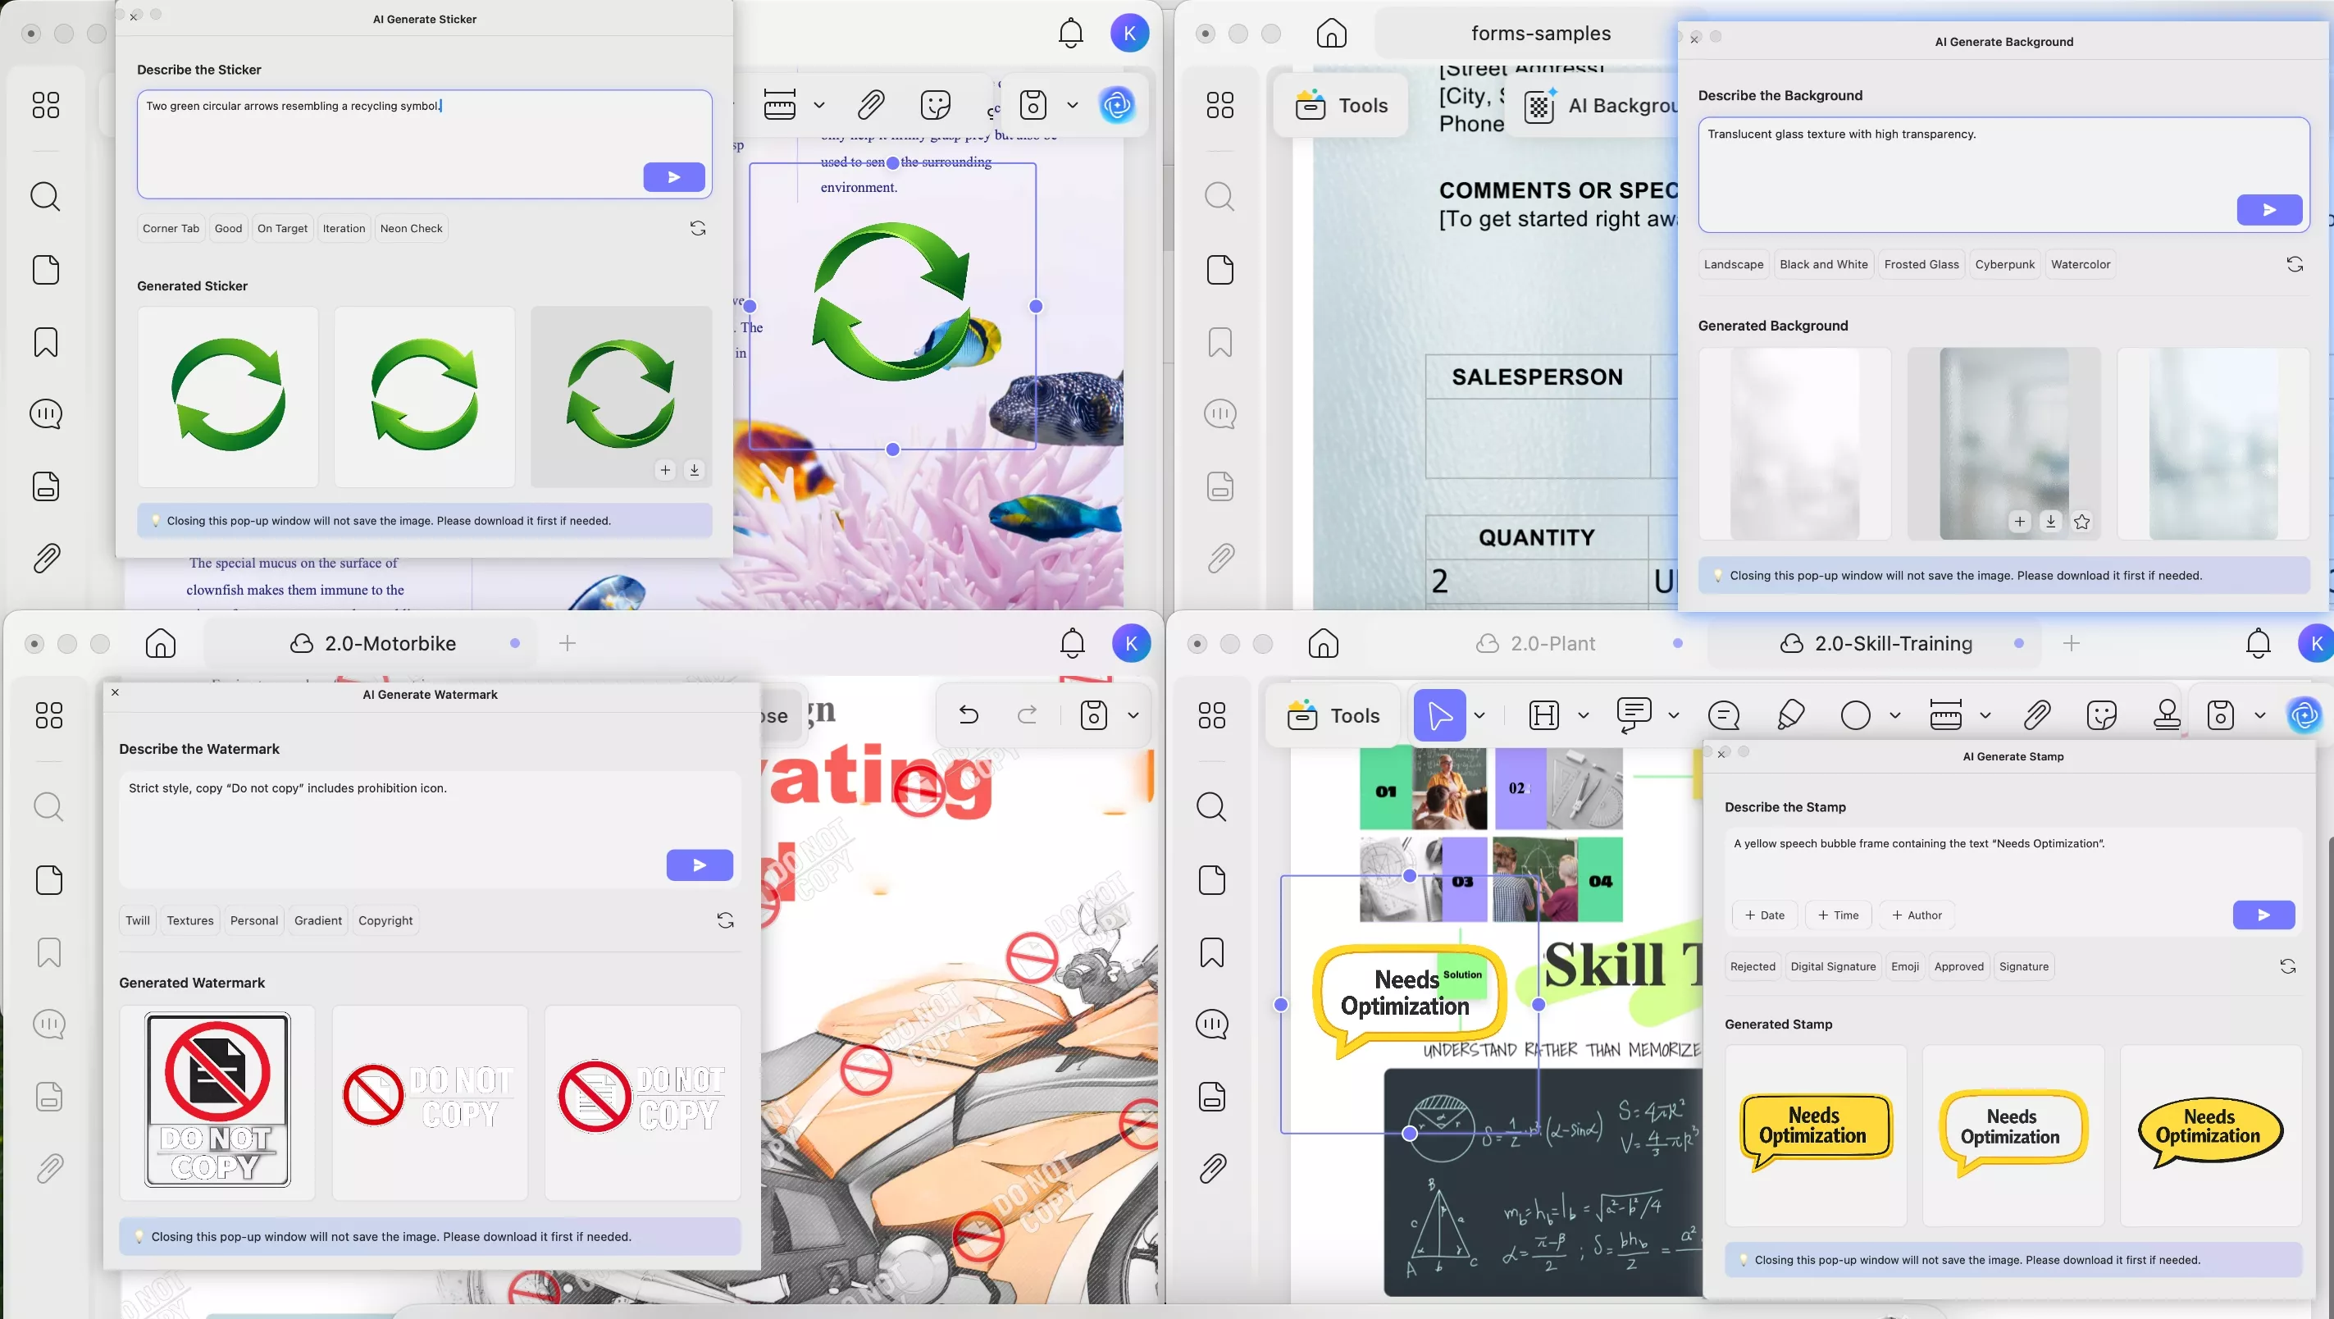Add Date to the stamp description
This screenshot has height=1319, width=2334.
point(1764,915)
